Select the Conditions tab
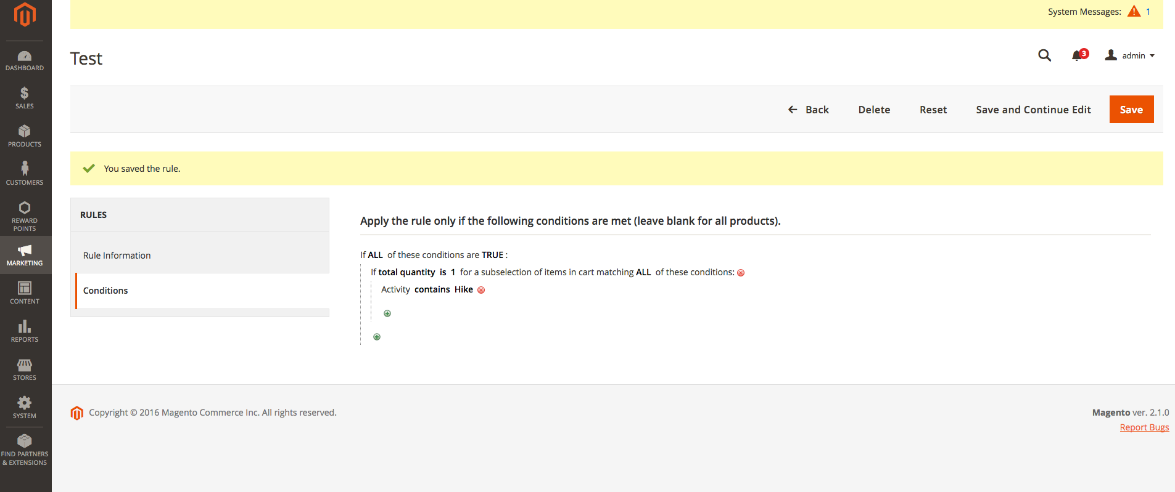The image size is (1175, 492). point(105,291)
